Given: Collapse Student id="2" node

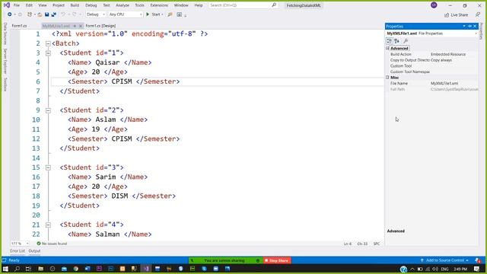Looking at the screenshot, I should coord(48,110).
